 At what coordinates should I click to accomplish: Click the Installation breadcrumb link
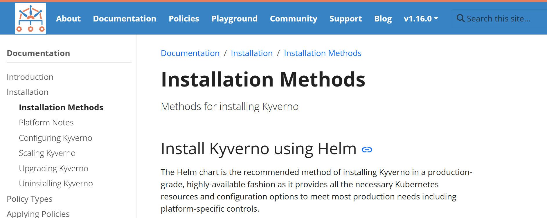[x=252, y=53]
